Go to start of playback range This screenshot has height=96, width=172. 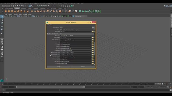tap(156, 84)
